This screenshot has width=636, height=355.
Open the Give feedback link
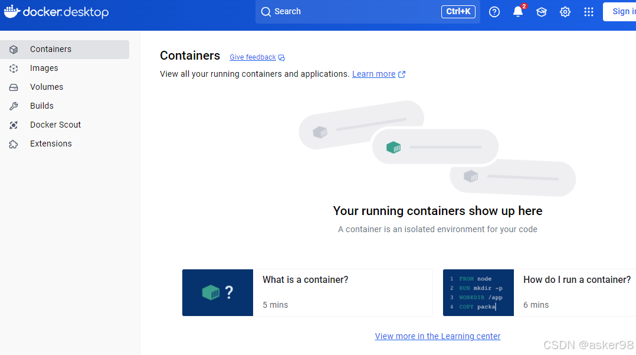253,57
